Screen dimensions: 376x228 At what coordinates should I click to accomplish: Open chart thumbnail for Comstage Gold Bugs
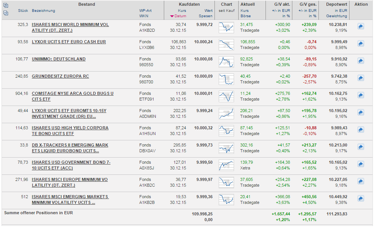click(226, 96)
